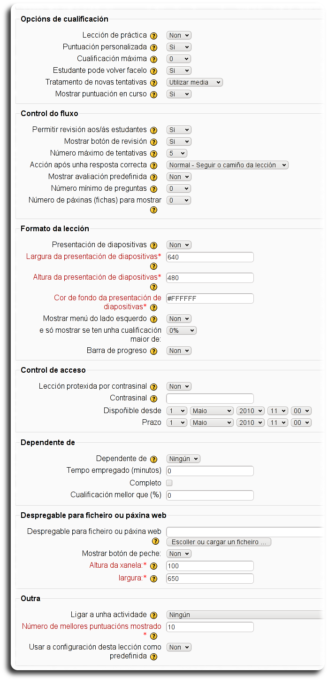Open help for Lección de práctica
Viewport: 328px width, 681px height.
pos(153,36)
